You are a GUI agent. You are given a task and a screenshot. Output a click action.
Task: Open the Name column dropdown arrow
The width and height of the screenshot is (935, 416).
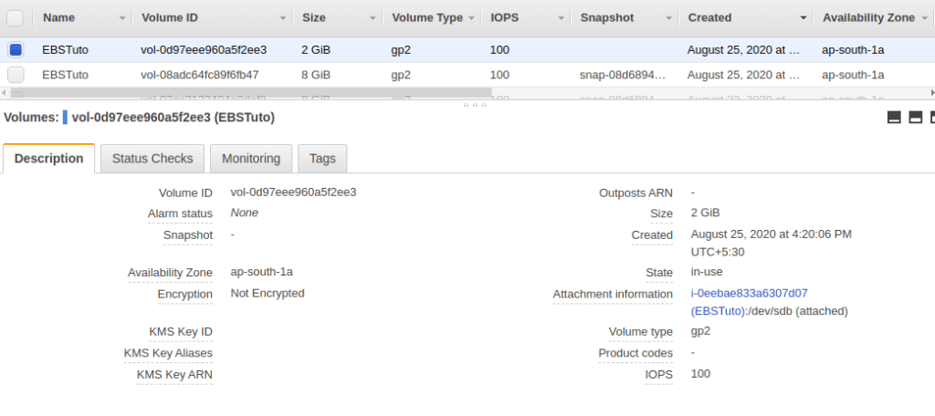tap(121, 18)
